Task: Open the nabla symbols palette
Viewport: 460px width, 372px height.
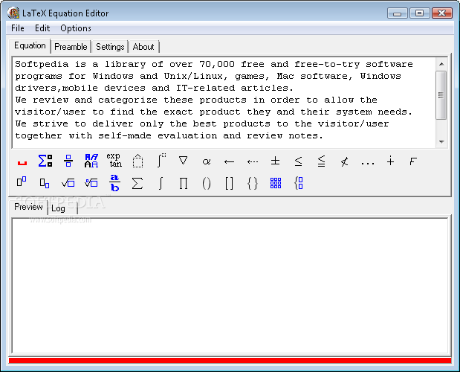Action: tap(183, 161)
